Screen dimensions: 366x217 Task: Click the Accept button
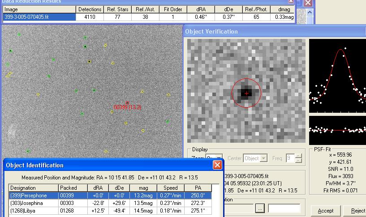click(326, 211)
